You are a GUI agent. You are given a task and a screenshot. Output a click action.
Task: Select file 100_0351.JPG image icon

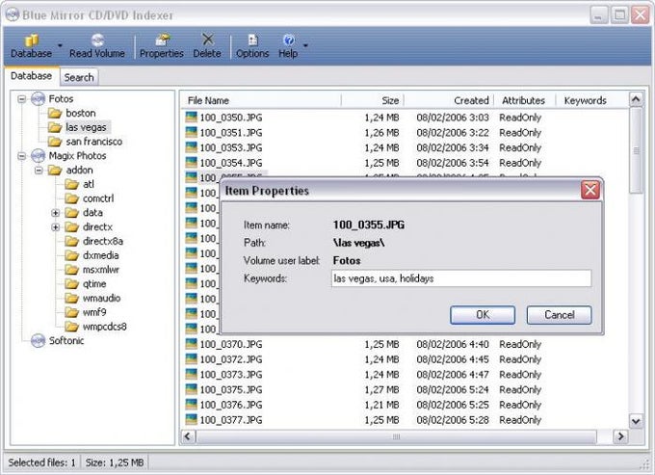pos(192,132)
